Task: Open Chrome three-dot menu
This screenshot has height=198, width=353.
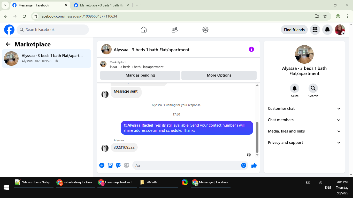Action: pyautogui.click(x=347, y=16)
